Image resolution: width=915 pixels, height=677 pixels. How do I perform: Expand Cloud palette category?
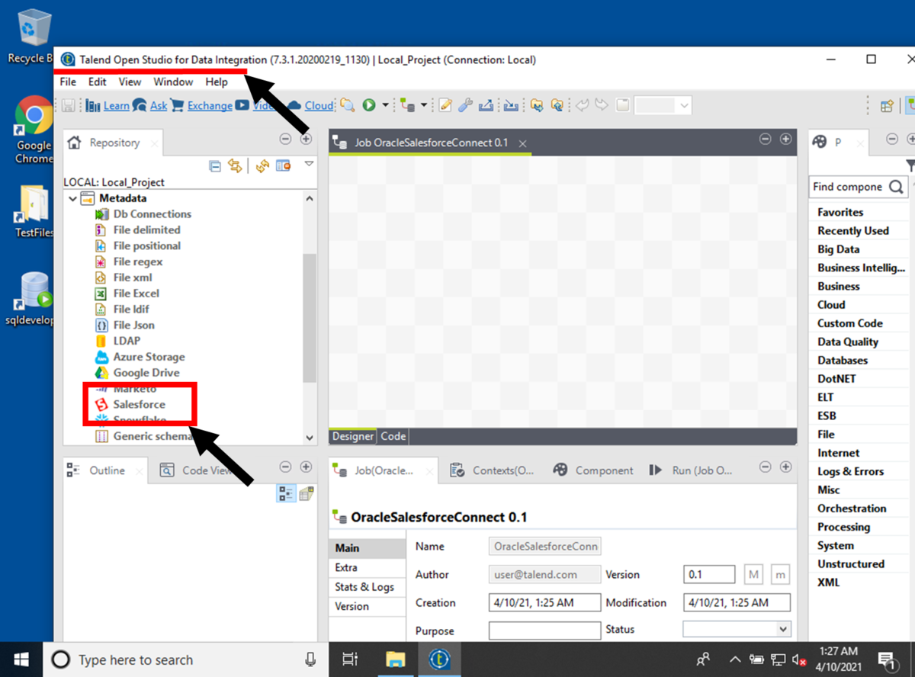pyautogui.click(x=831, y=304)
